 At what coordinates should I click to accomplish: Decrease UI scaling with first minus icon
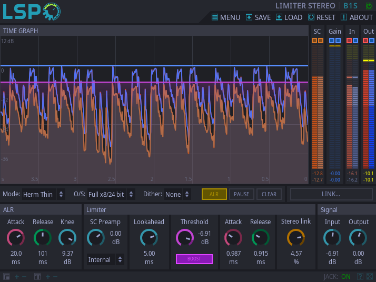24,277
